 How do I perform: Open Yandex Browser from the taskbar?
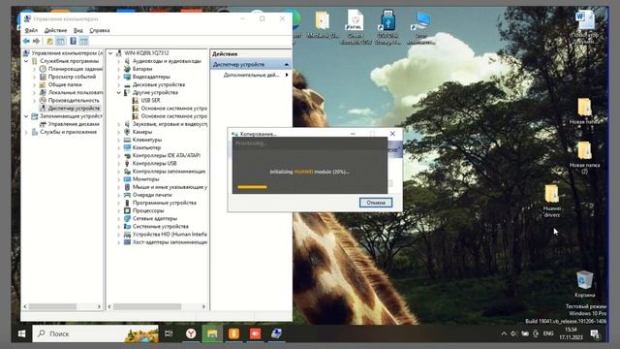pyautogui.click(x=191, y=333)
